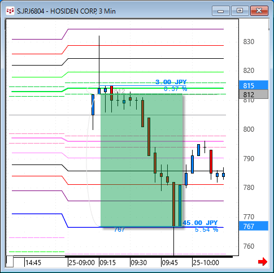Click the 25-09:00 time axis label
Viewport: 274px width, 273px height.
click(81, 262)
